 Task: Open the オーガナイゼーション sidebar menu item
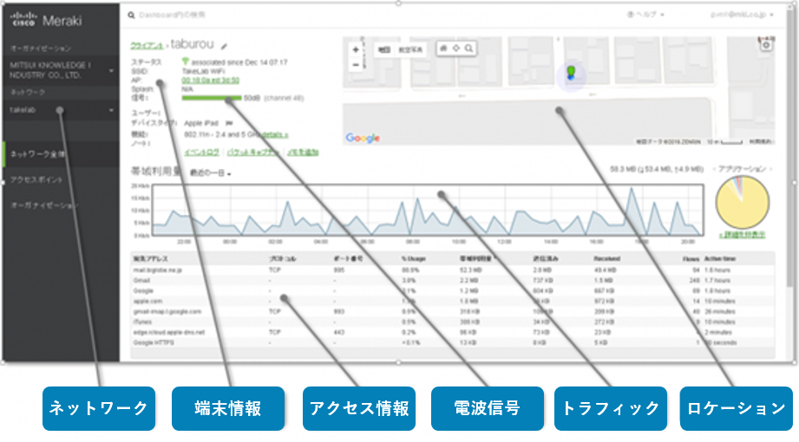click(44, 205)
